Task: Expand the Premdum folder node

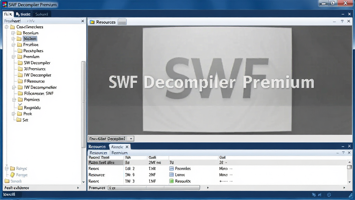Action: click(x=14, y=57)
